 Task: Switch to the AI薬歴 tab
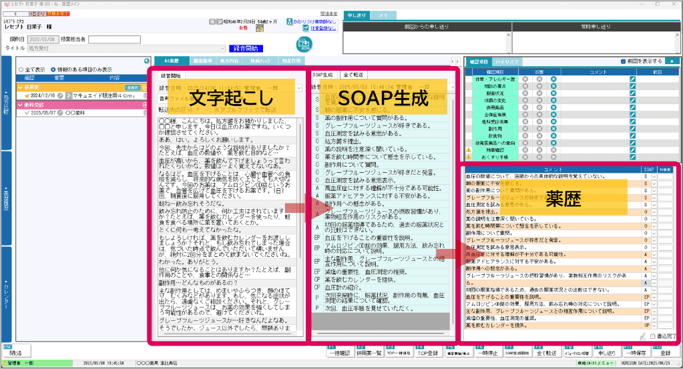tap(172, 61)
